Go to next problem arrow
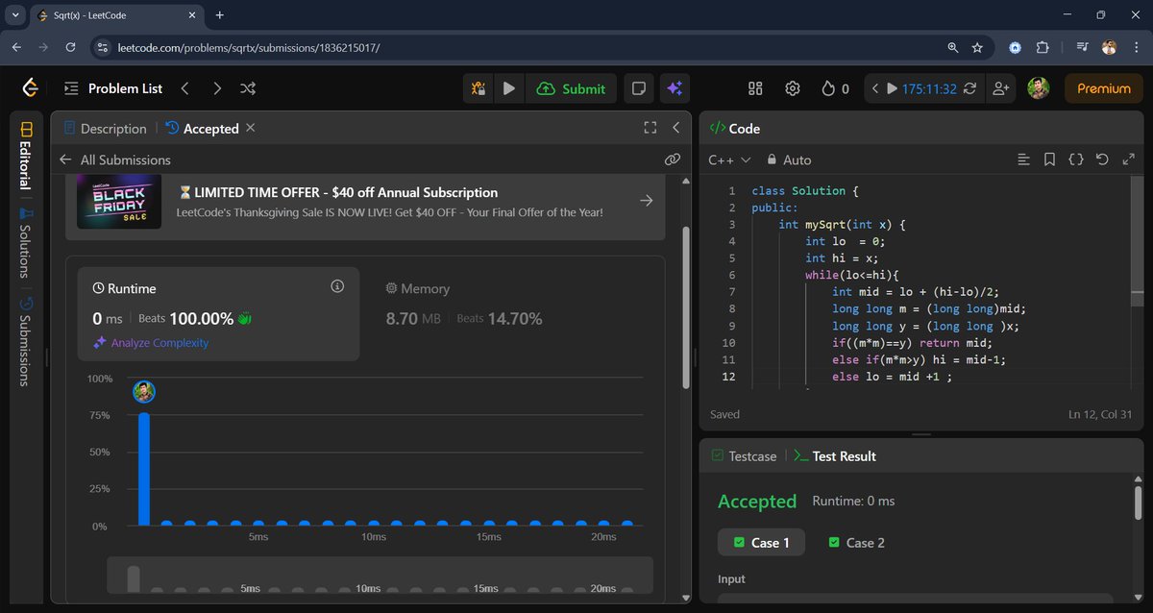This screenshot has width=1153, height=613. click(x=217, y=88)
